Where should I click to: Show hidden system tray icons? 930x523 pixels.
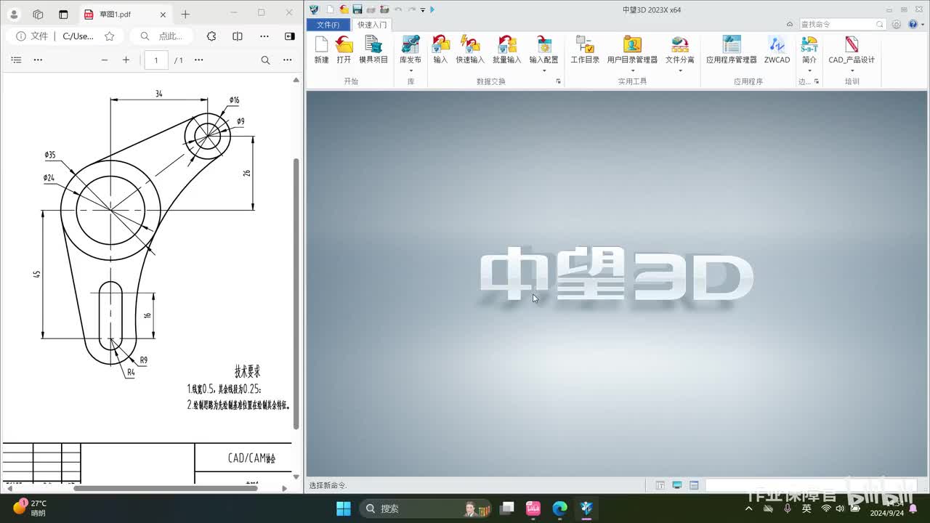[x=749, y=508]
